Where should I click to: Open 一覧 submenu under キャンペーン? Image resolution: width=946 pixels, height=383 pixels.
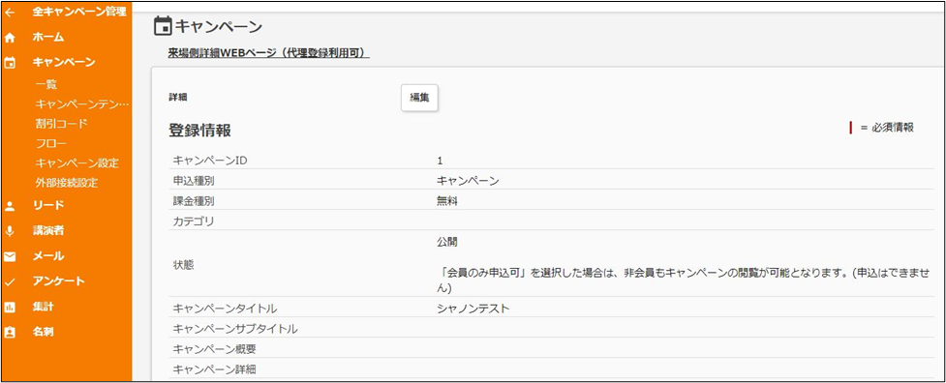[46, 85]
